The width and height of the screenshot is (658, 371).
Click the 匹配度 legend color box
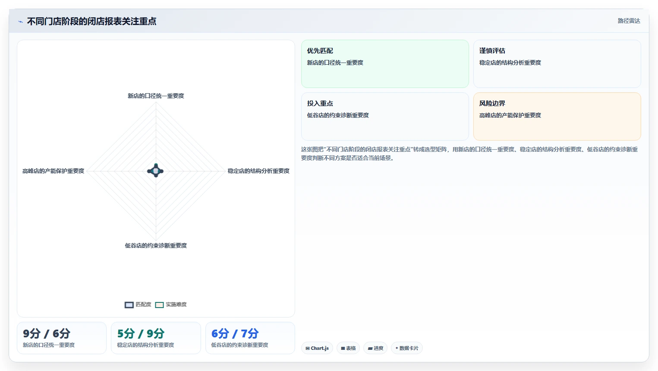129,305
